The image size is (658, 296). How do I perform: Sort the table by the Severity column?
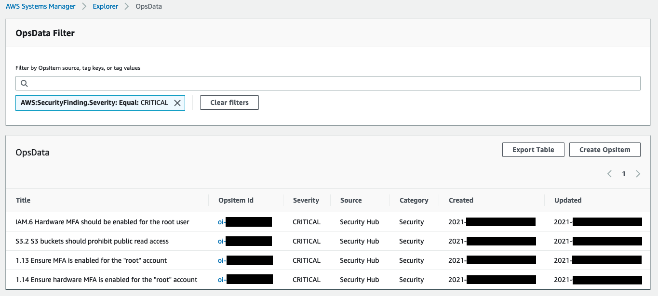(x=306, y=200)
